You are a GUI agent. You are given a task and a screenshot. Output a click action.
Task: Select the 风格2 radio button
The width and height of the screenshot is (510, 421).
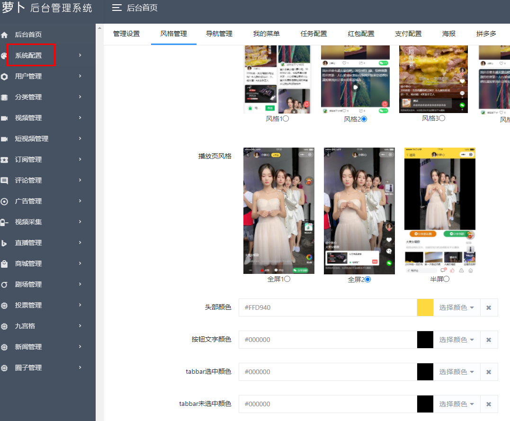point(364,119)
